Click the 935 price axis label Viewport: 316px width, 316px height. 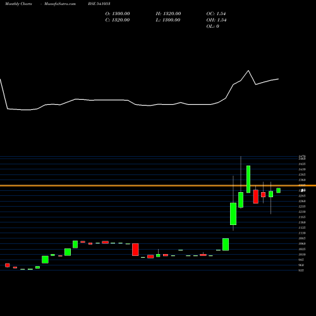coord(301,270)
